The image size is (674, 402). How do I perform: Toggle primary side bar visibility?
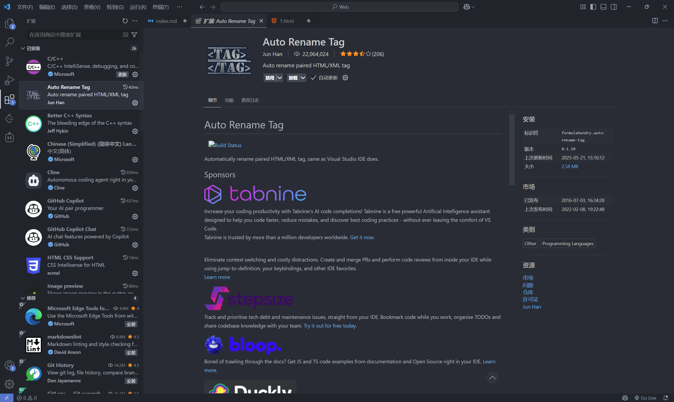pos(593,7)
